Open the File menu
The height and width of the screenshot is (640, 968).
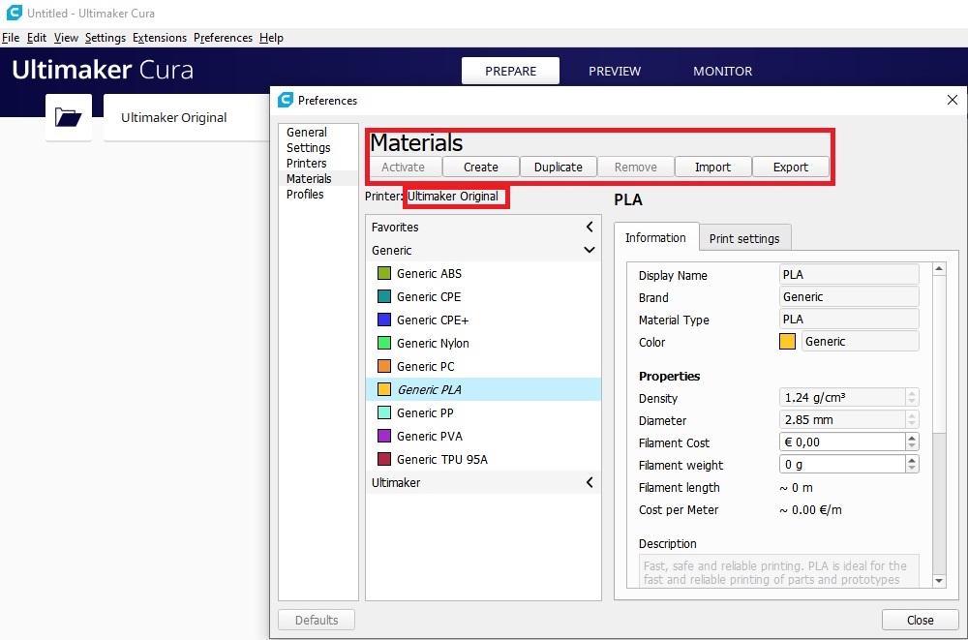(x=11, y=38)
